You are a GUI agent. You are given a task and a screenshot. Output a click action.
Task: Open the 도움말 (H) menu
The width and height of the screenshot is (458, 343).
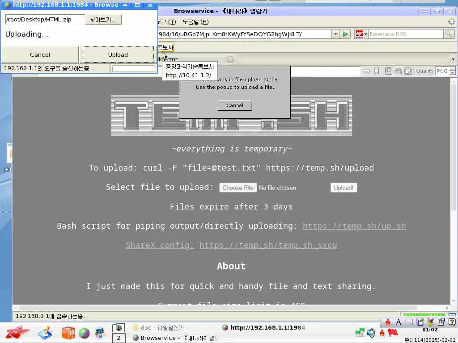tap(195, 22)
